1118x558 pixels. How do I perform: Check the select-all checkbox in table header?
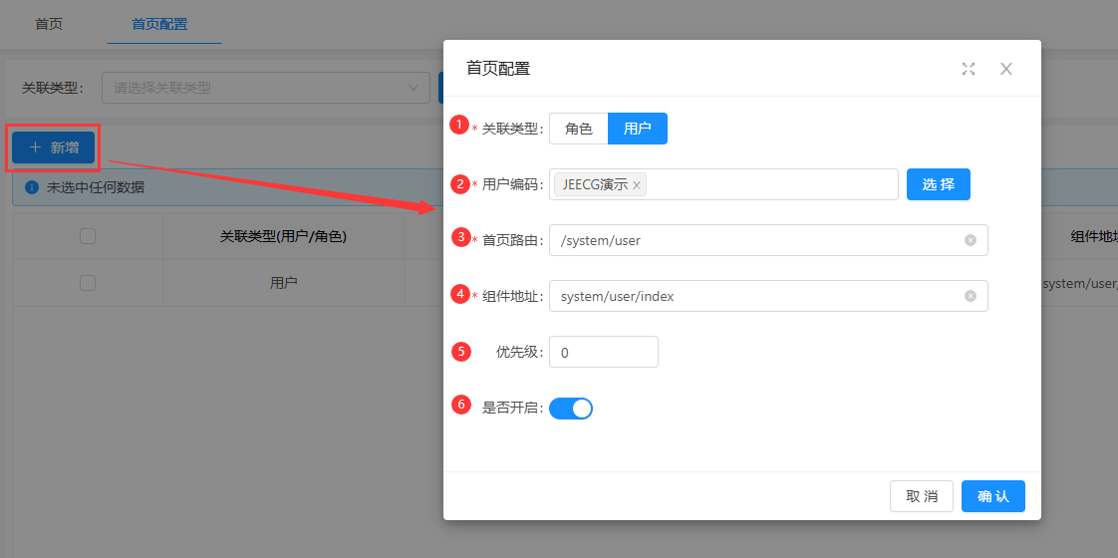pyautogui.click(x=88, y=236)
